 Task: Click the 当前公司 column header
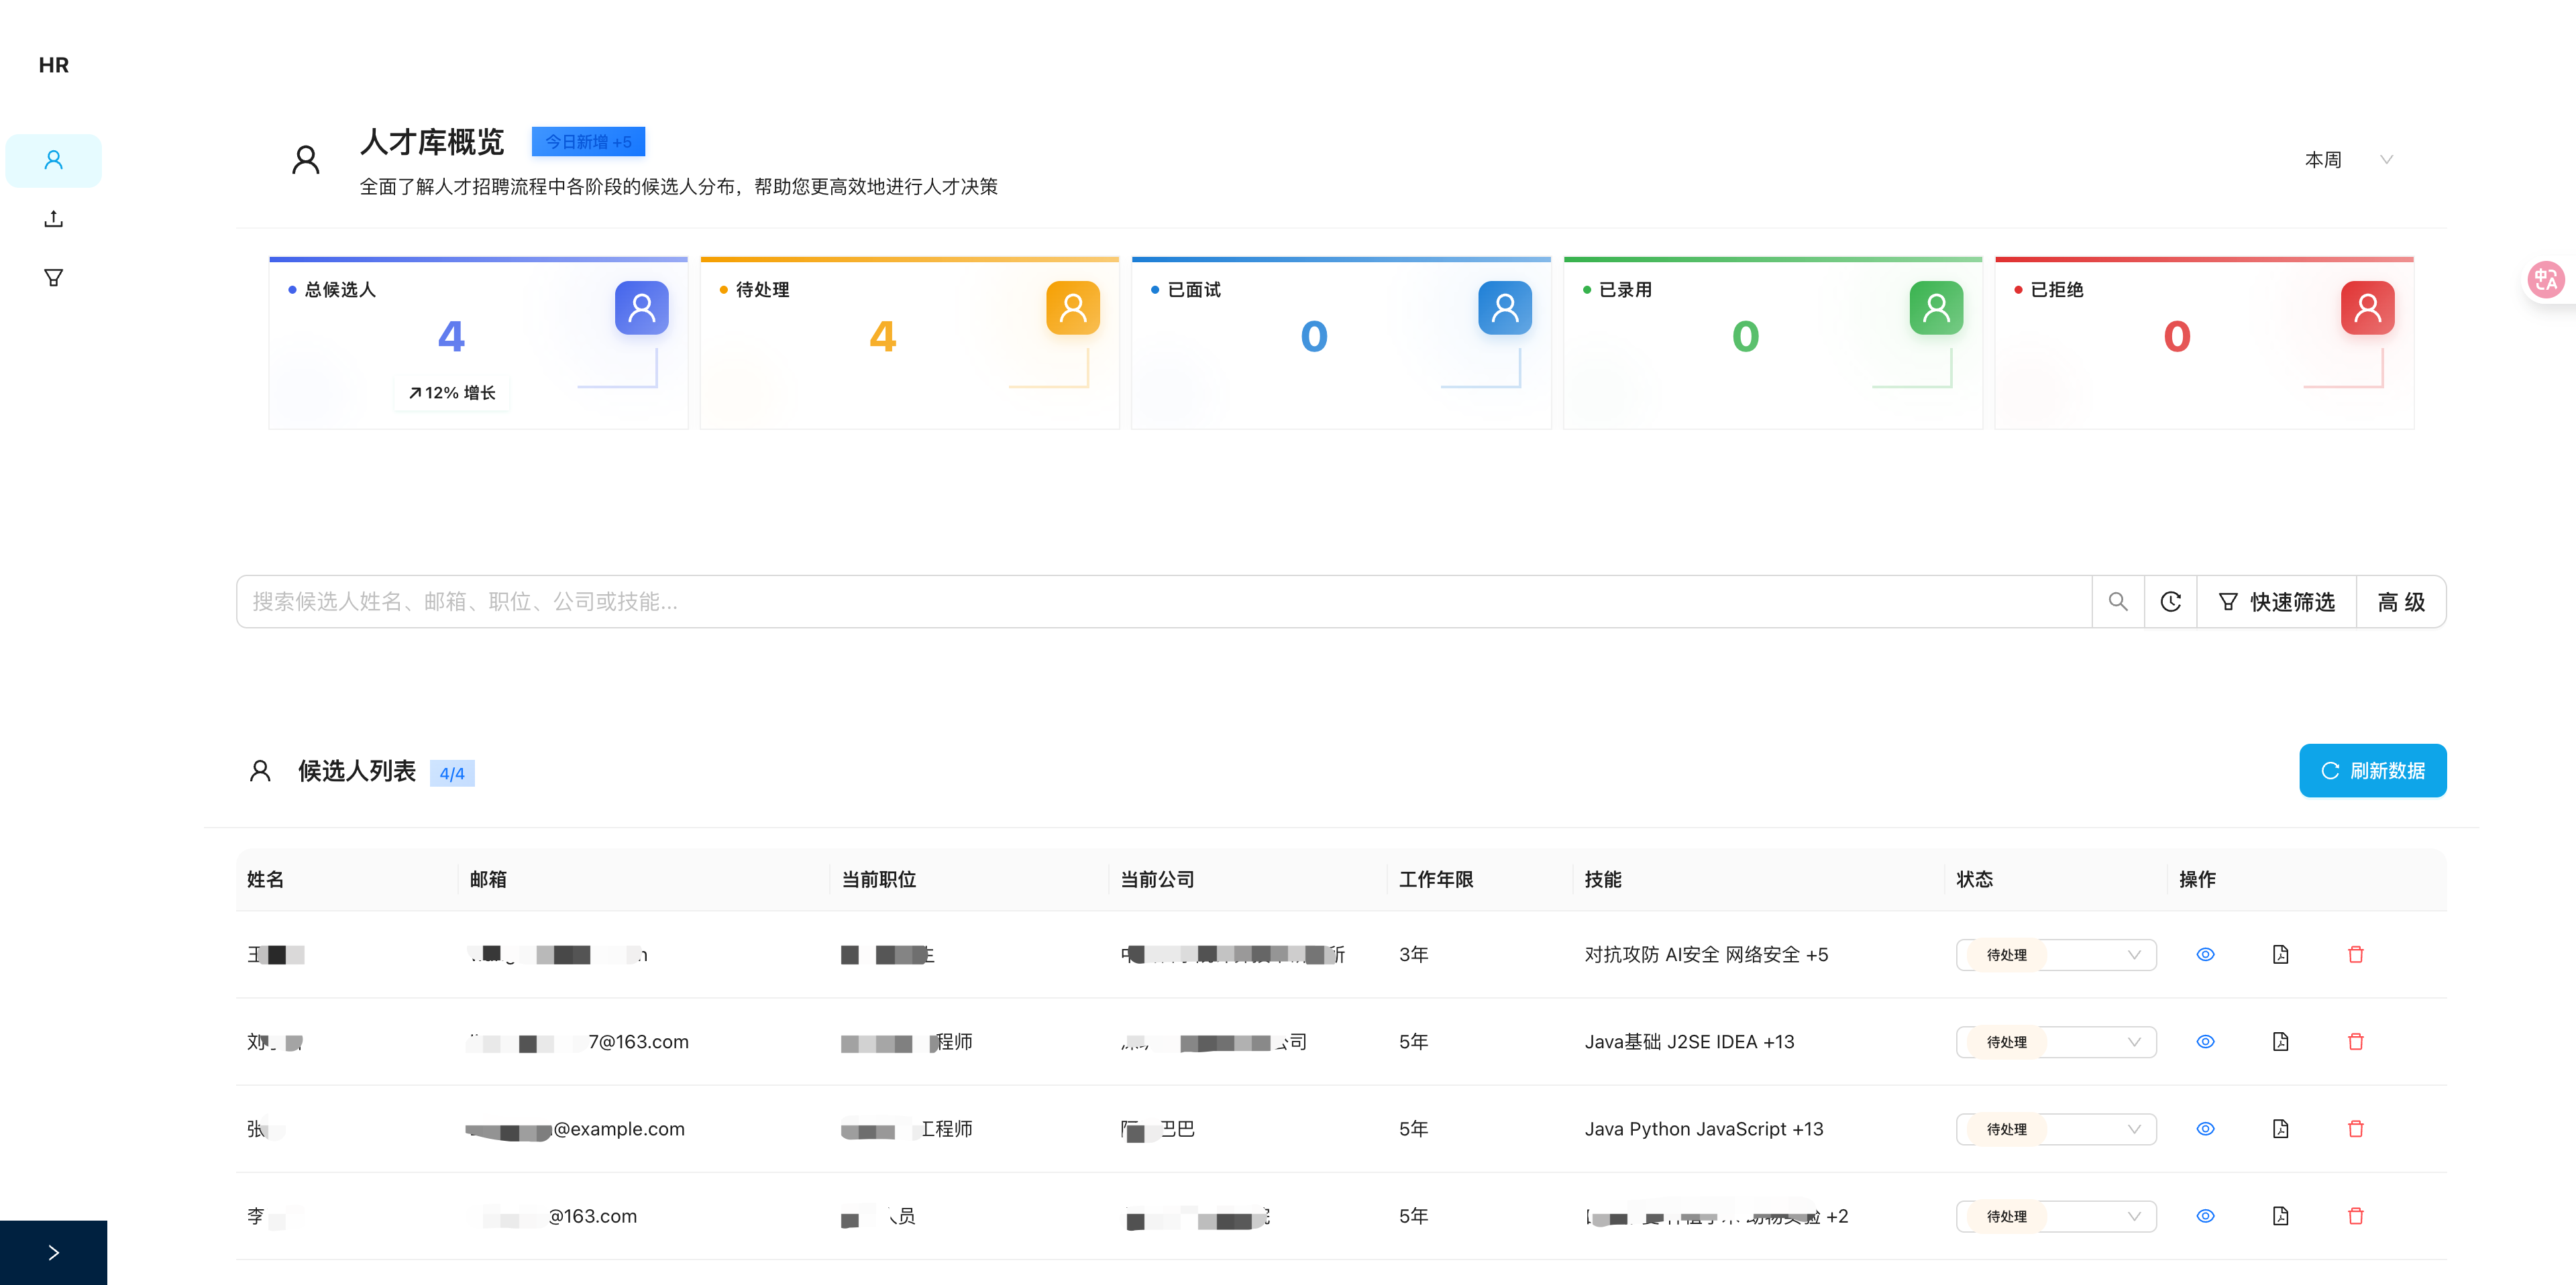point(1157,880)
